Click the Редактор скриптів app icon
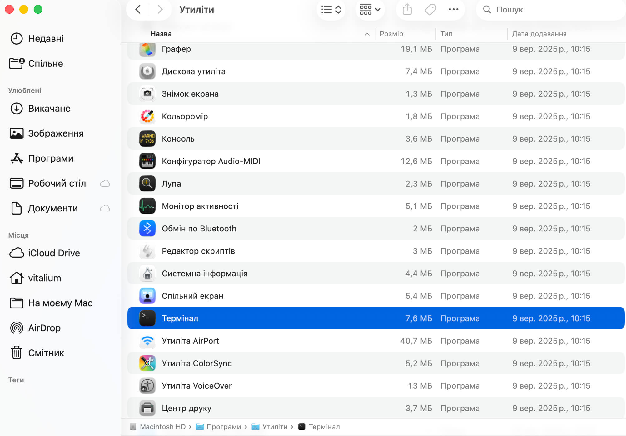The width and height of the screenshot is (626, 436). coord(147,251)
